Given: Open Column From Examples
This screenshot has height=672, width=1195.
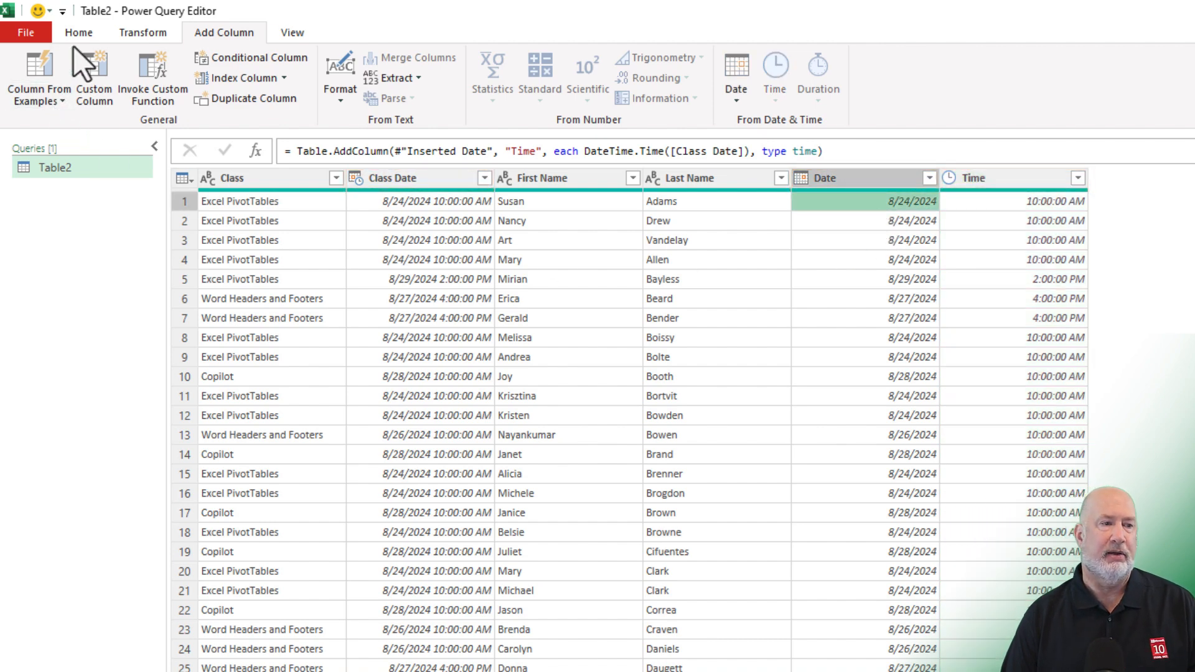Looking at the screenshot, I should (x=39, y=75).
